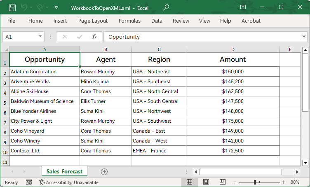This screenshot has height=187, width=310.
Task: Select the Sales_Forecast sheet tab
Action: 64,171
